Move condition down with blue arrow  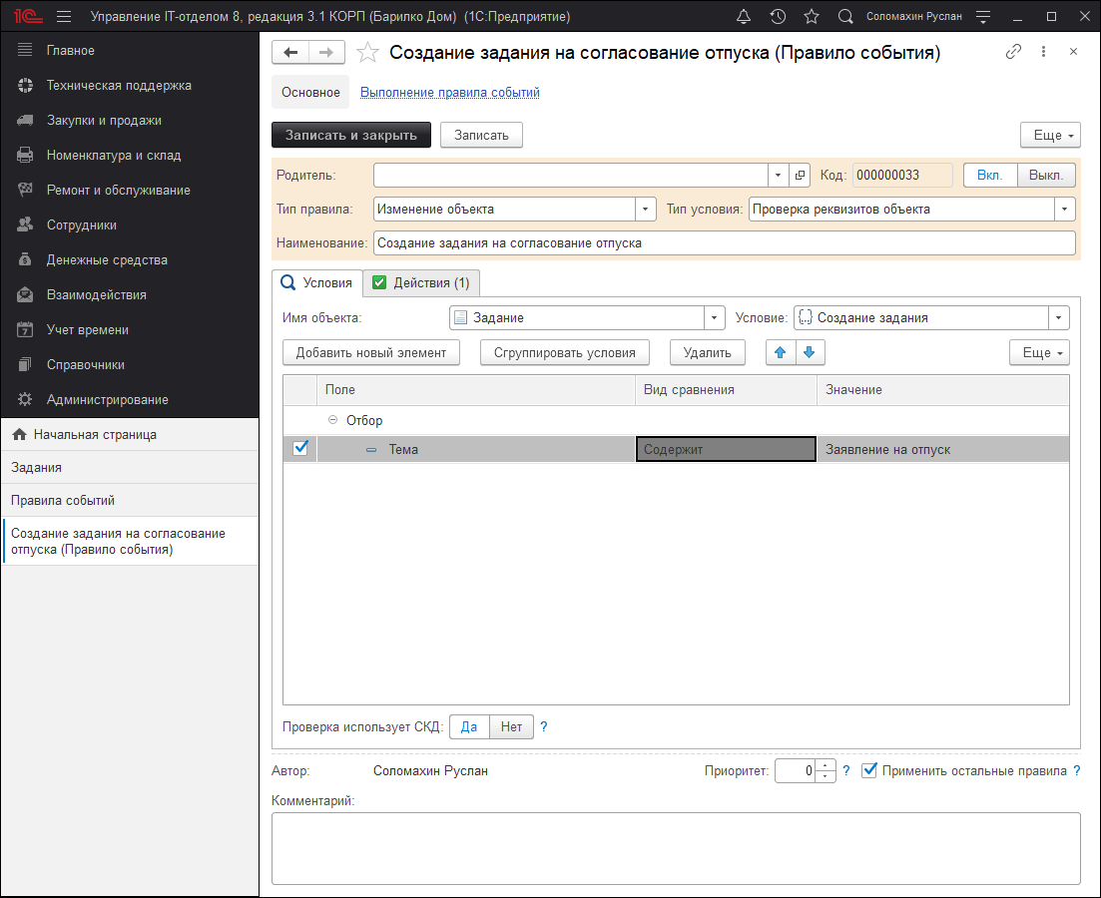(810, 352)
